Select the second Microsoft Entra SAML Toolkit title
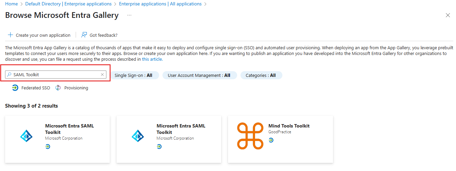Screen dimensions: 456x171 (x=181, y=129)
